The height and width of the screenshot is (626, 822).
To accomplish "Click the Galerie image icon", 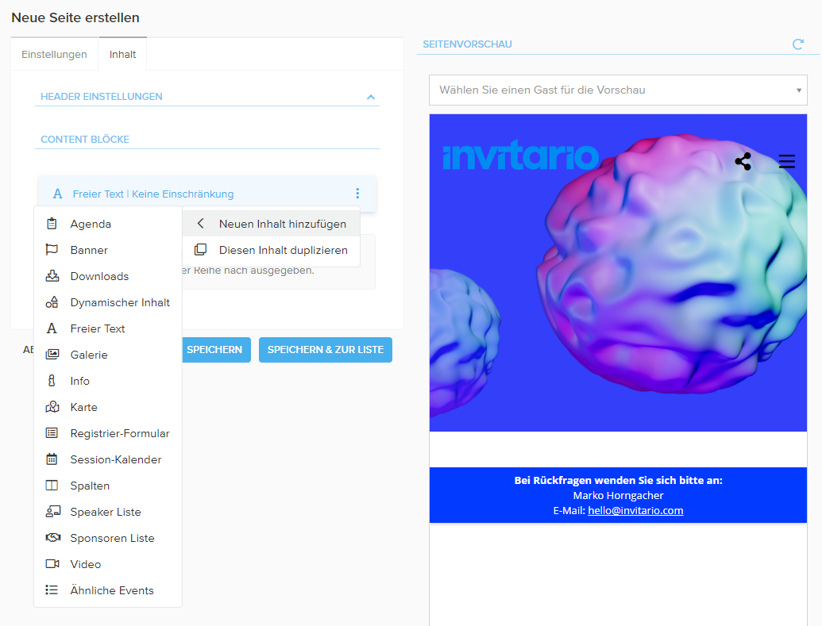I will (52, 355).
